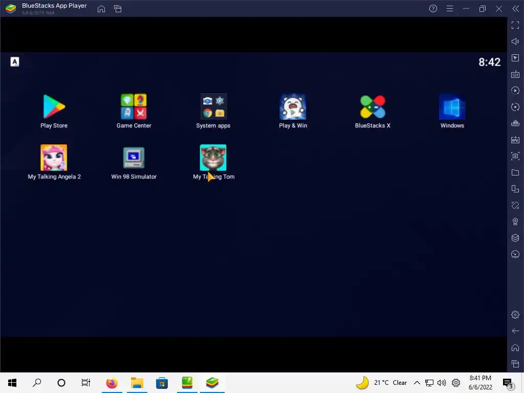Open the media folder sidebar icon
524x393 pixels.
[x=515, y=172]
